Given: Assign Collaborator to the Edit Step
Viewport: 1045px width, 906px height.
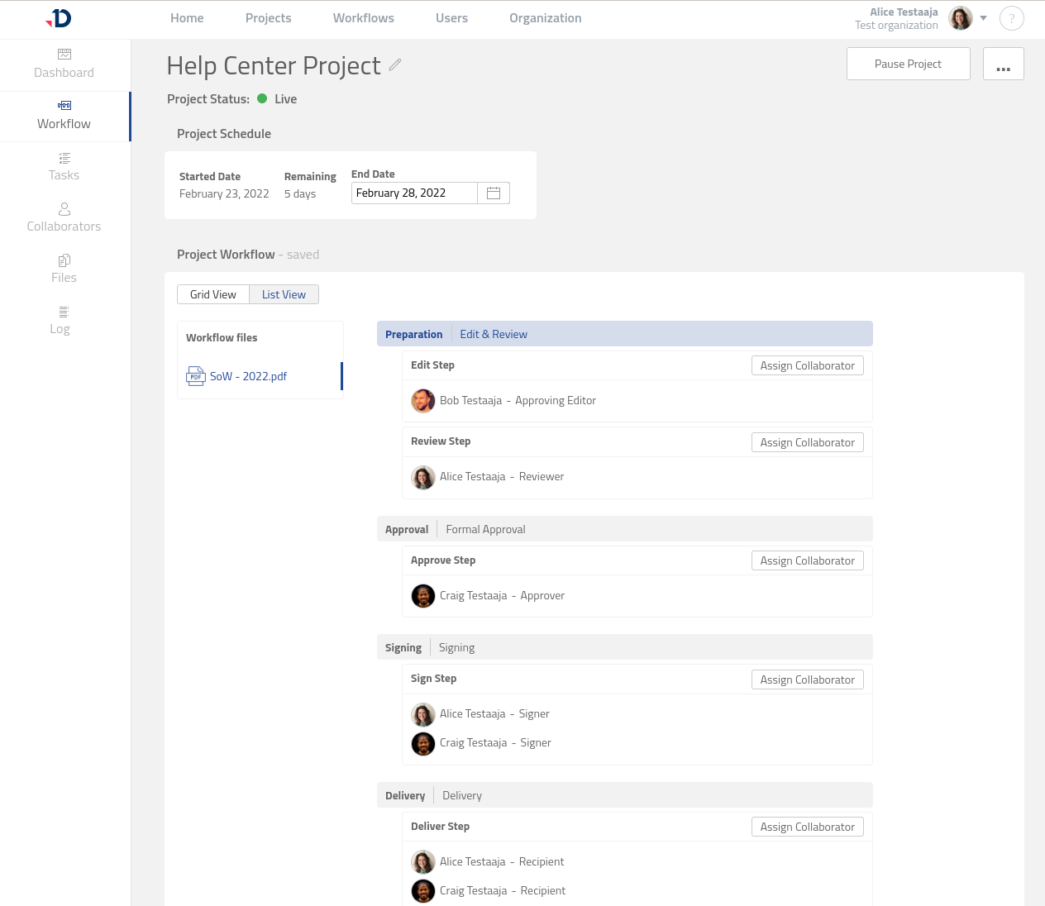Looking at the screenshot, I should pyautogui.click(x=807, y=365).
